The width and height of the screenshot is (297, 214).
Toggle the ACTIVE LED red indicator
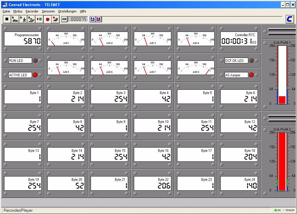point(35,75)
